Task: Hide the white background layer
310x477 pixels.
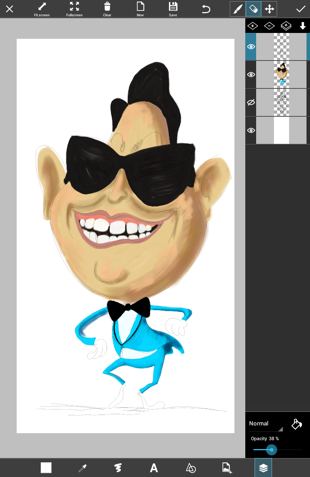Action: (x=251, y=130)
